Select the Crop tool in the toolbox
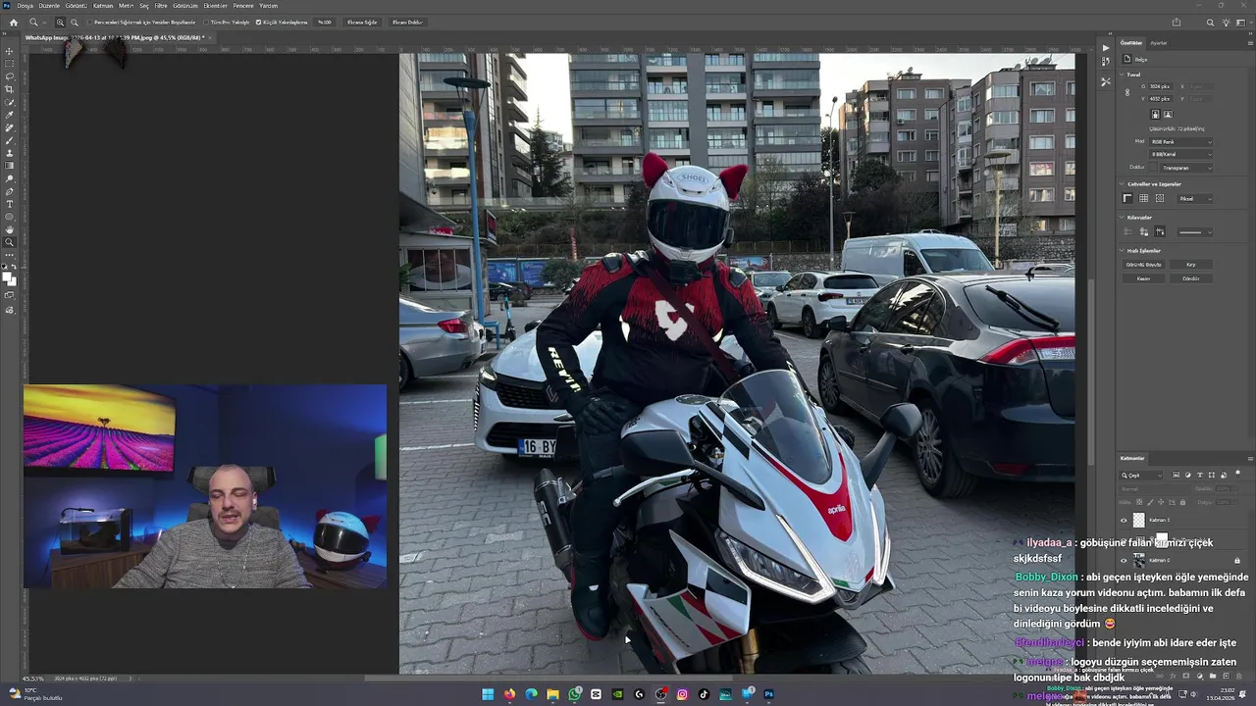Screen dimensions: 1256x706 point(10,89)
